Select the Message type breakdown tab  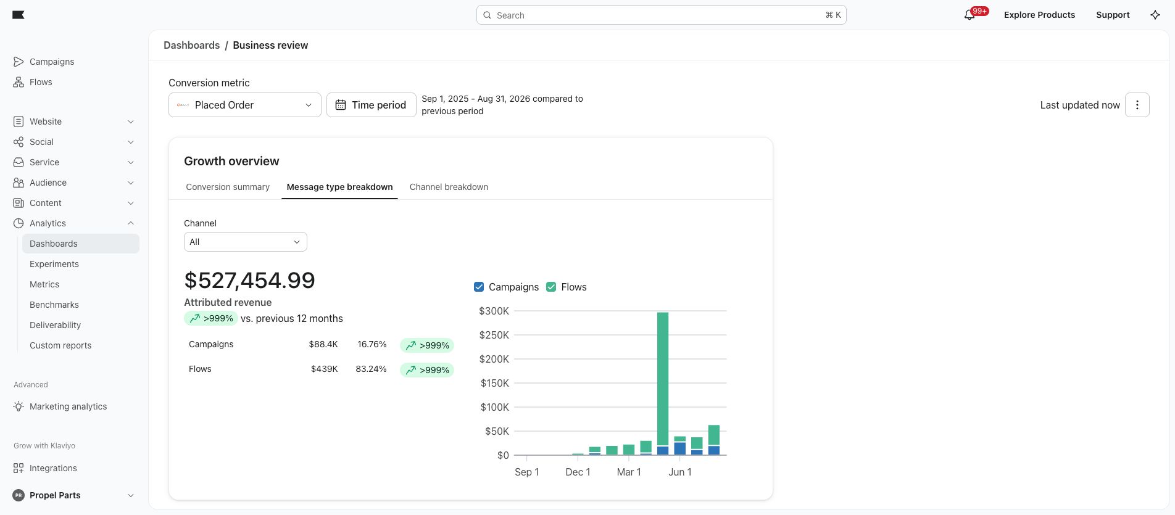tap(339, 187)
